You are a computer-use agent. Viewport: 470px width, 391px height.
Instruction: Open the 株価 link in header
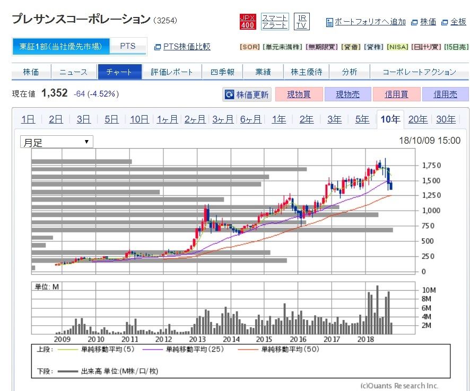(428, 22)
